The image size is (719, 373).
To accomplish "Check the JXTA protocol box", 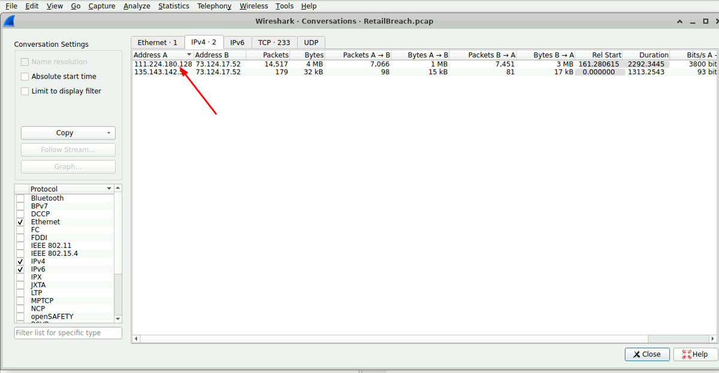I will (20, 285).
